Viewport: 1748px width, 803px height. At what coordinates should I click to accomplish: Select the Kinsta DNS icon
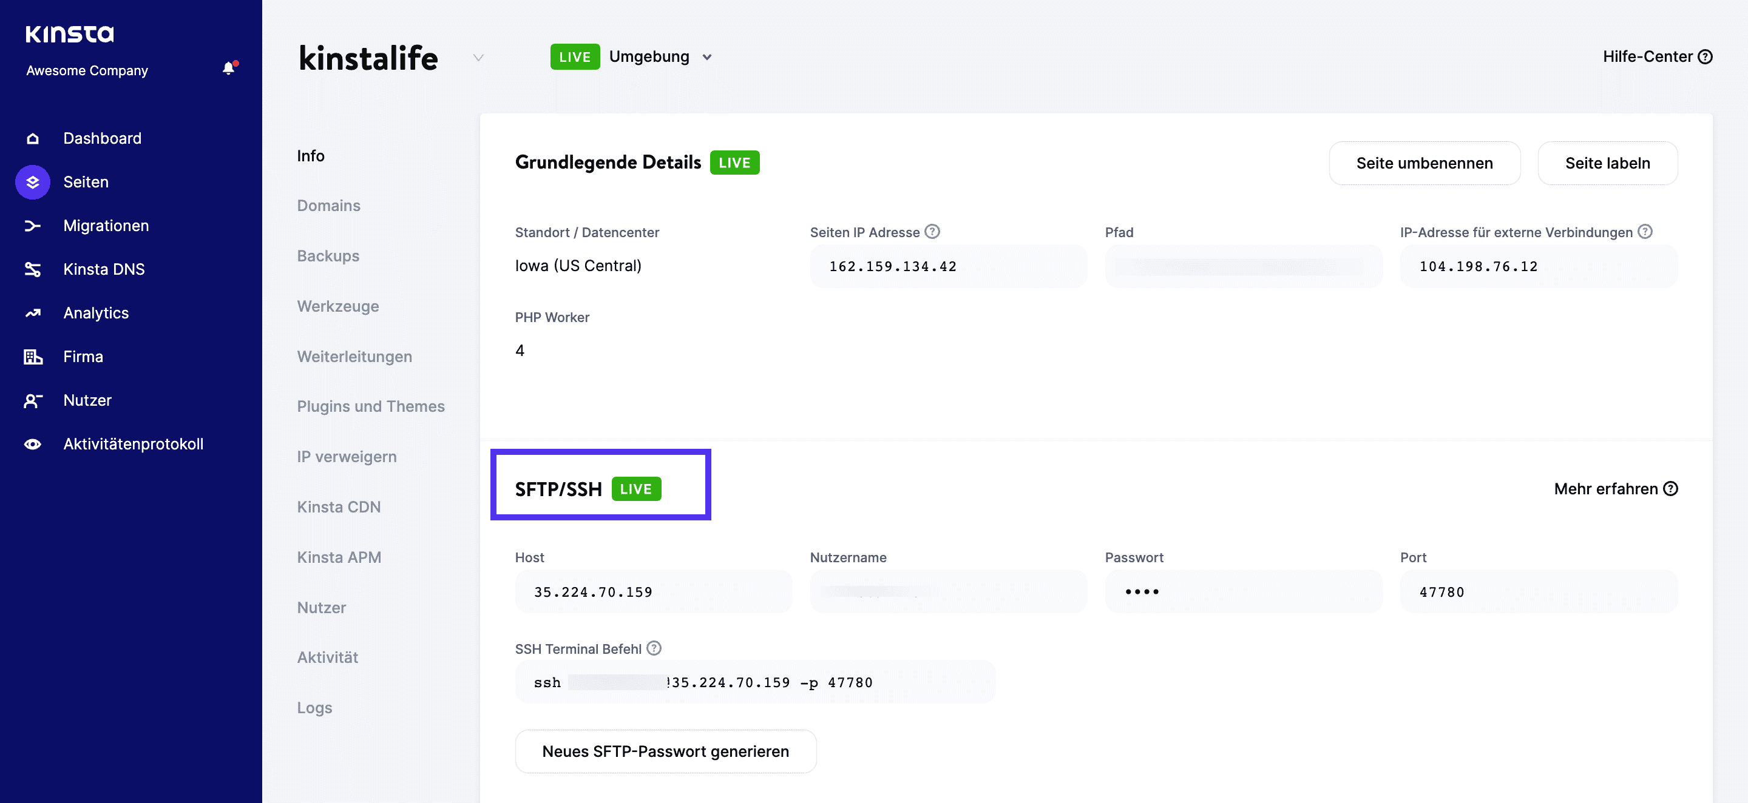click(x=32, y=269)
